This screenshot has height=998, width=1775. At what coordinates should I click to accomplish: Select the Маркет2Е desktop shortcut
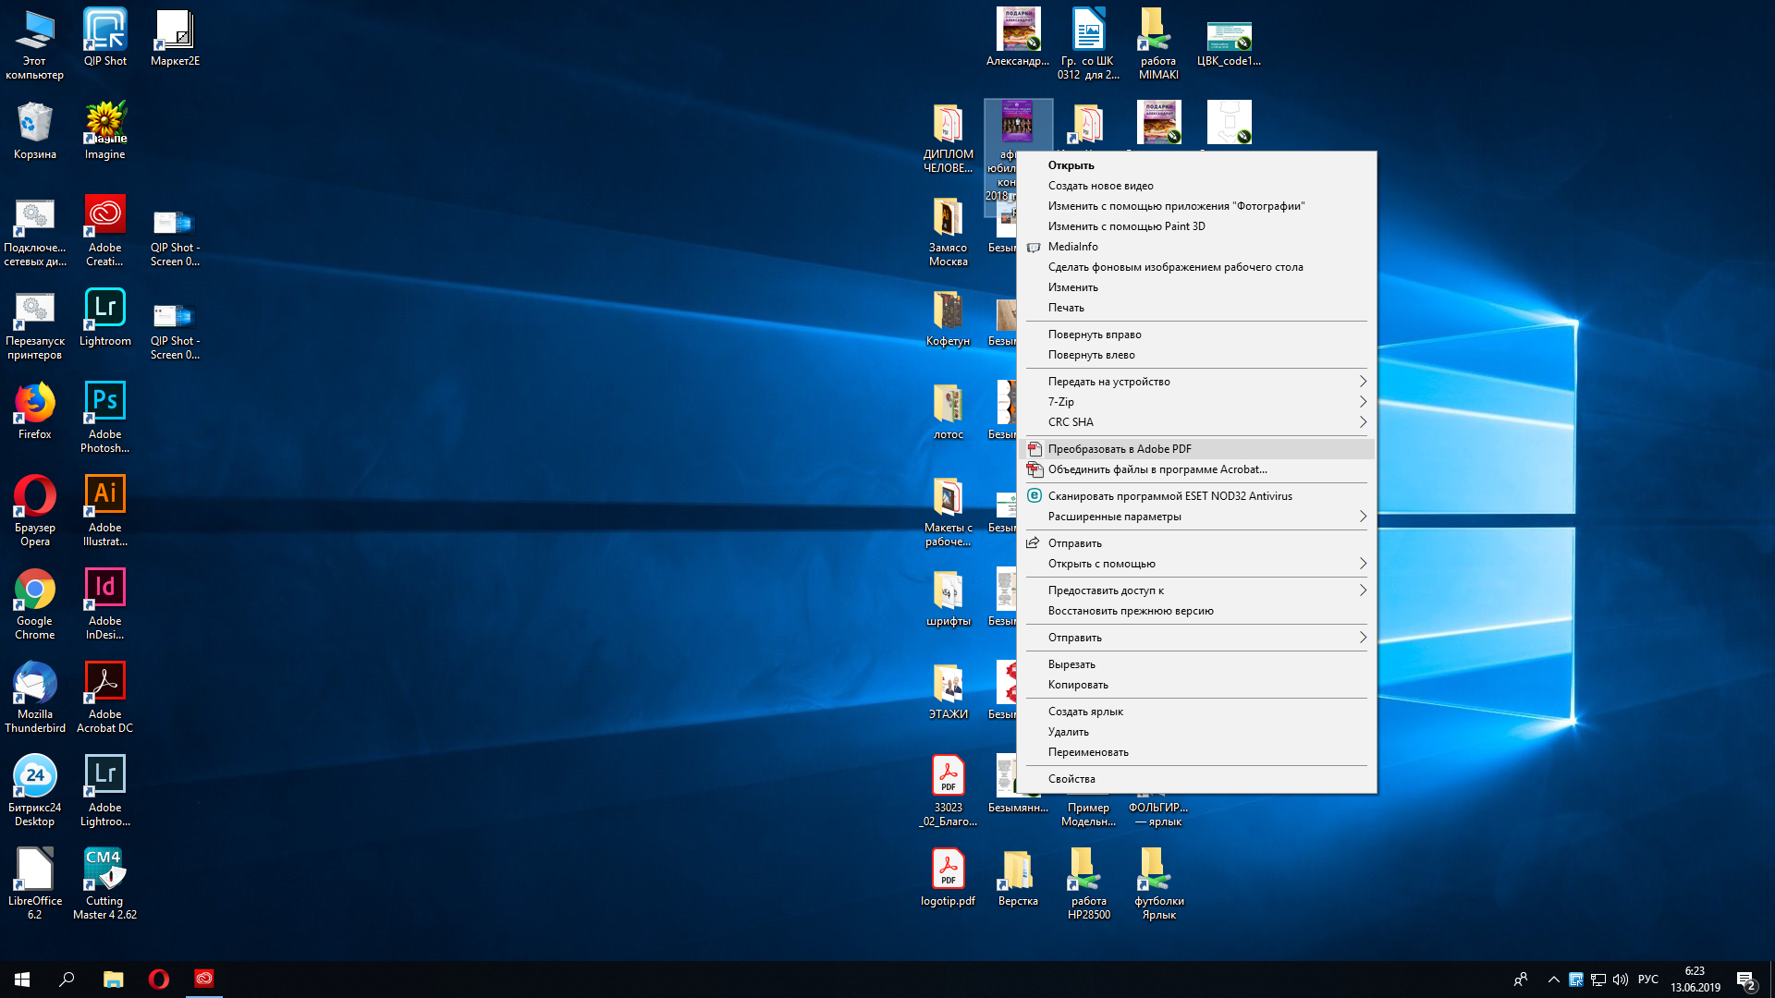click(175, 38)
